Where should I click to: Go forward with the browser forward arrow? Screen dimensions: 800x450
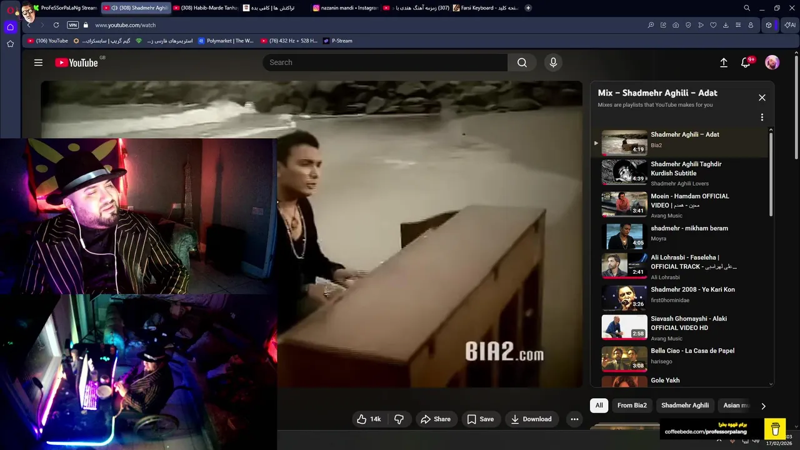[x=42, y=25]
